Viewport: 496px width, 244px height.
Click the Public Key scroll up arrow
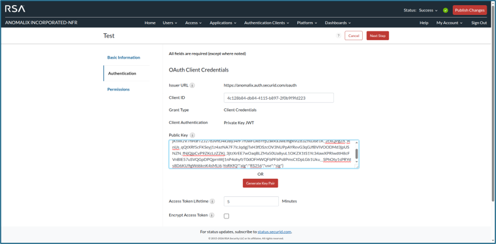[356, 143]
